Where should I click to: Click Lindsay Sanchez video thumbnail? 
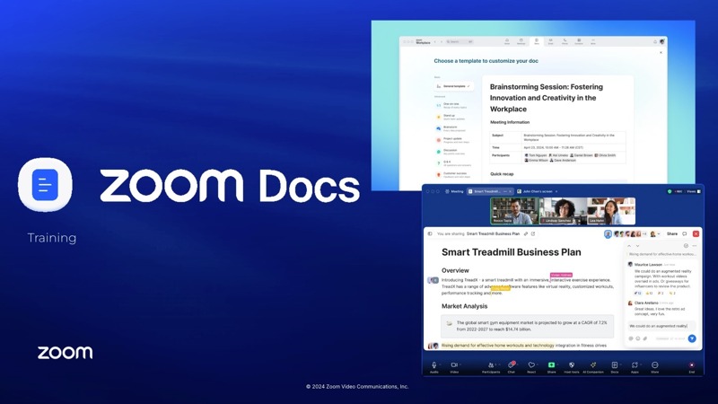coord(563,211)
